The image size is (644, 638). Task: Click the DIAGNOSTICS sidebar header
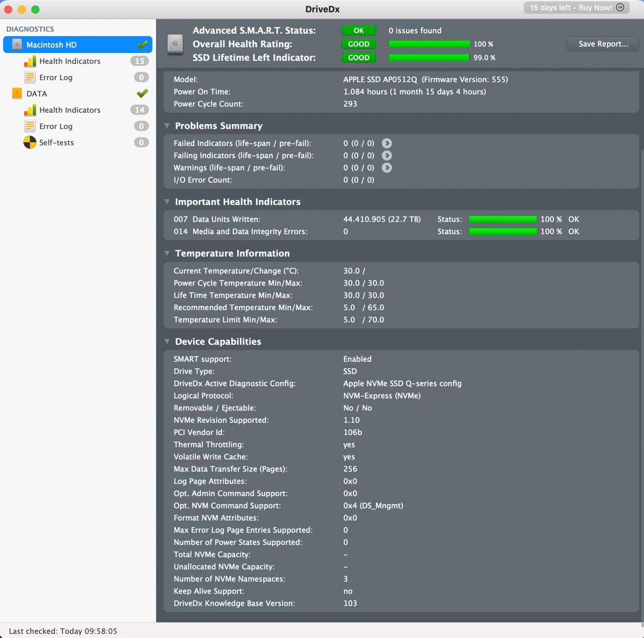point(30,29)
